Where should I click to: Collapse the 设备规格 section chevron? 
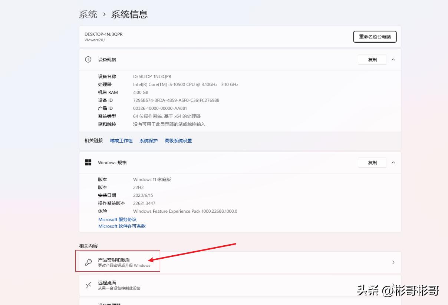click(x=393, y=59)
